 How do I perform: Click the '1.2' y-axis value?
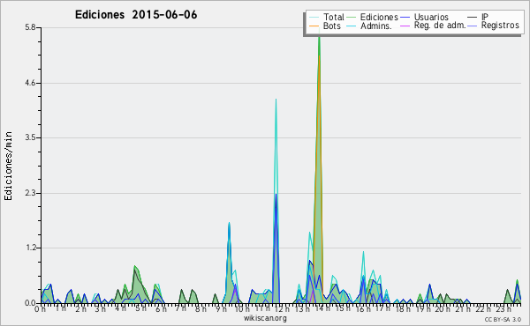[x=30, y=248]
